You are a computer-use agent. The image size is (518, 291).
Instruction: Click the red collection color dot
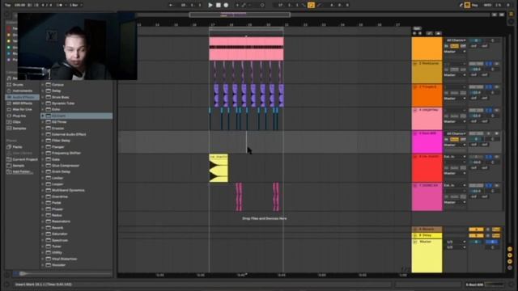pos(9,29)
